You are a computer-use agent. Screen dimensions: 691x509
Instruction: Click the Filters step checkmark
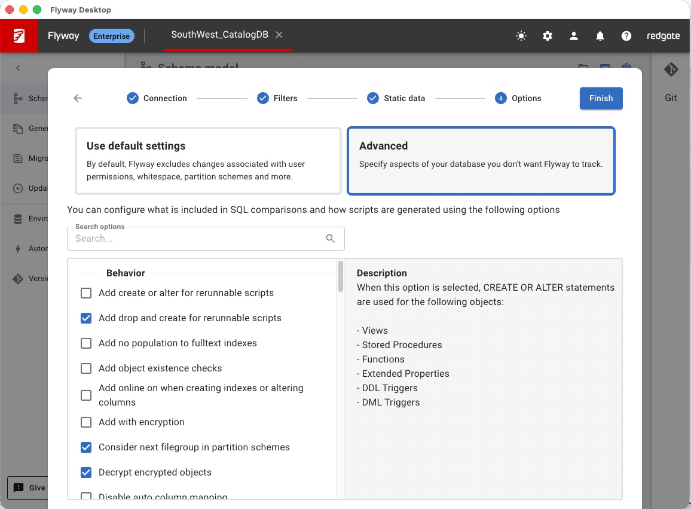(x=262, y=98)
